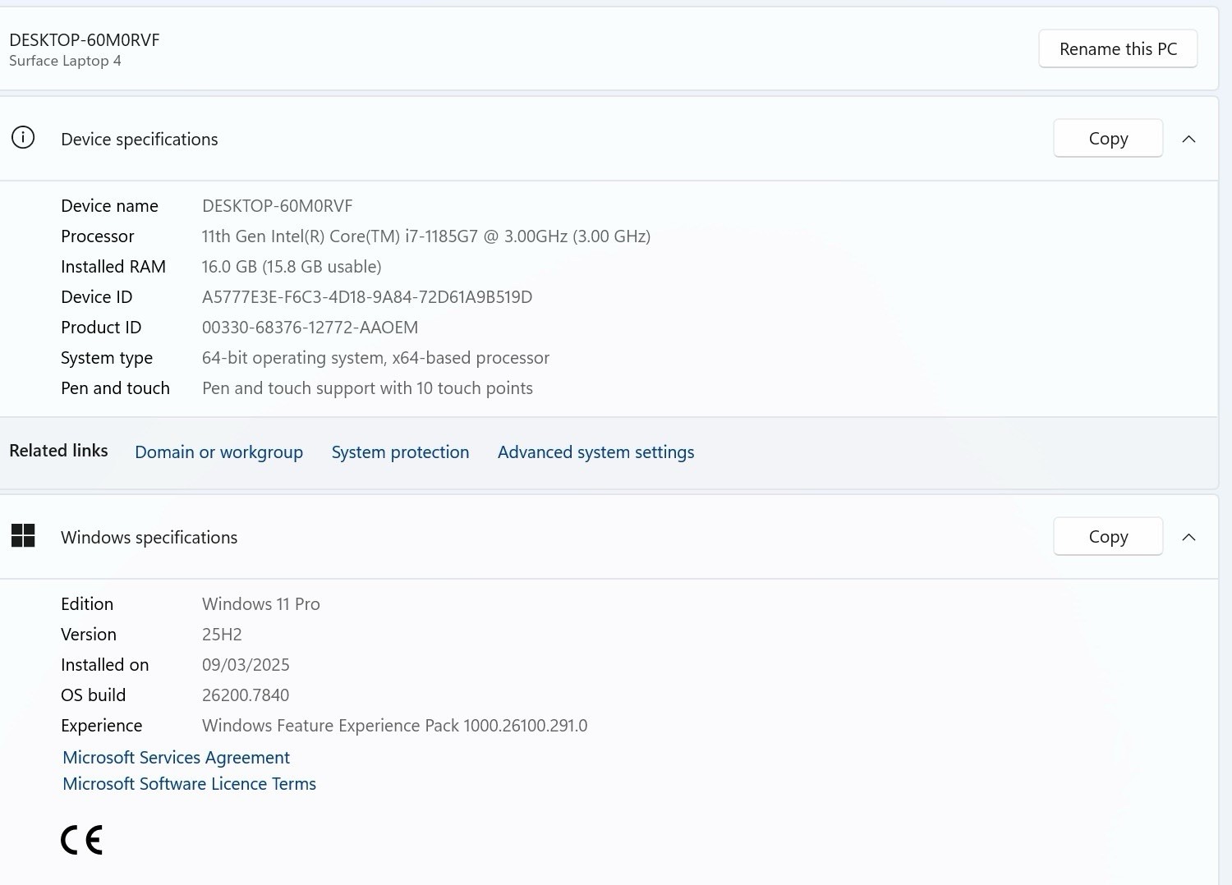The image size is (1232, 885).
Task: Open Microsoft Software Licence Terms
Action: tap(189, 784)
